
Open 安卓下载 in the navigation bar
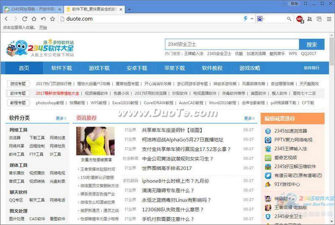pos(137,68)
